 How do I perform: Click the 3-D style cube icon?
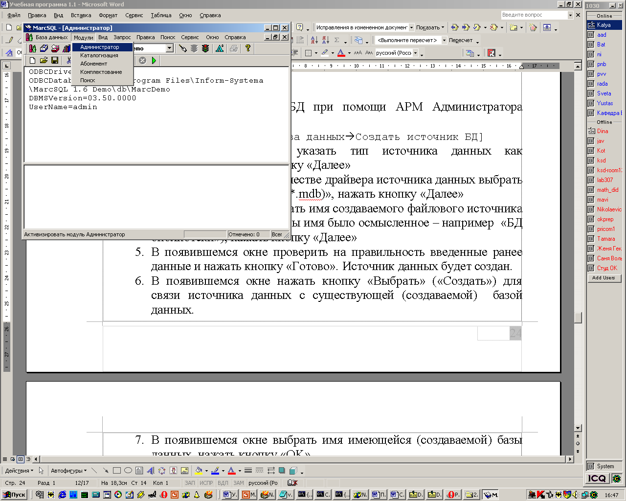[x=293, y=471]
